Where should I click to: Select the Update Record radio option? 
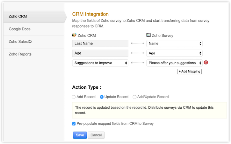coord(102,97)
